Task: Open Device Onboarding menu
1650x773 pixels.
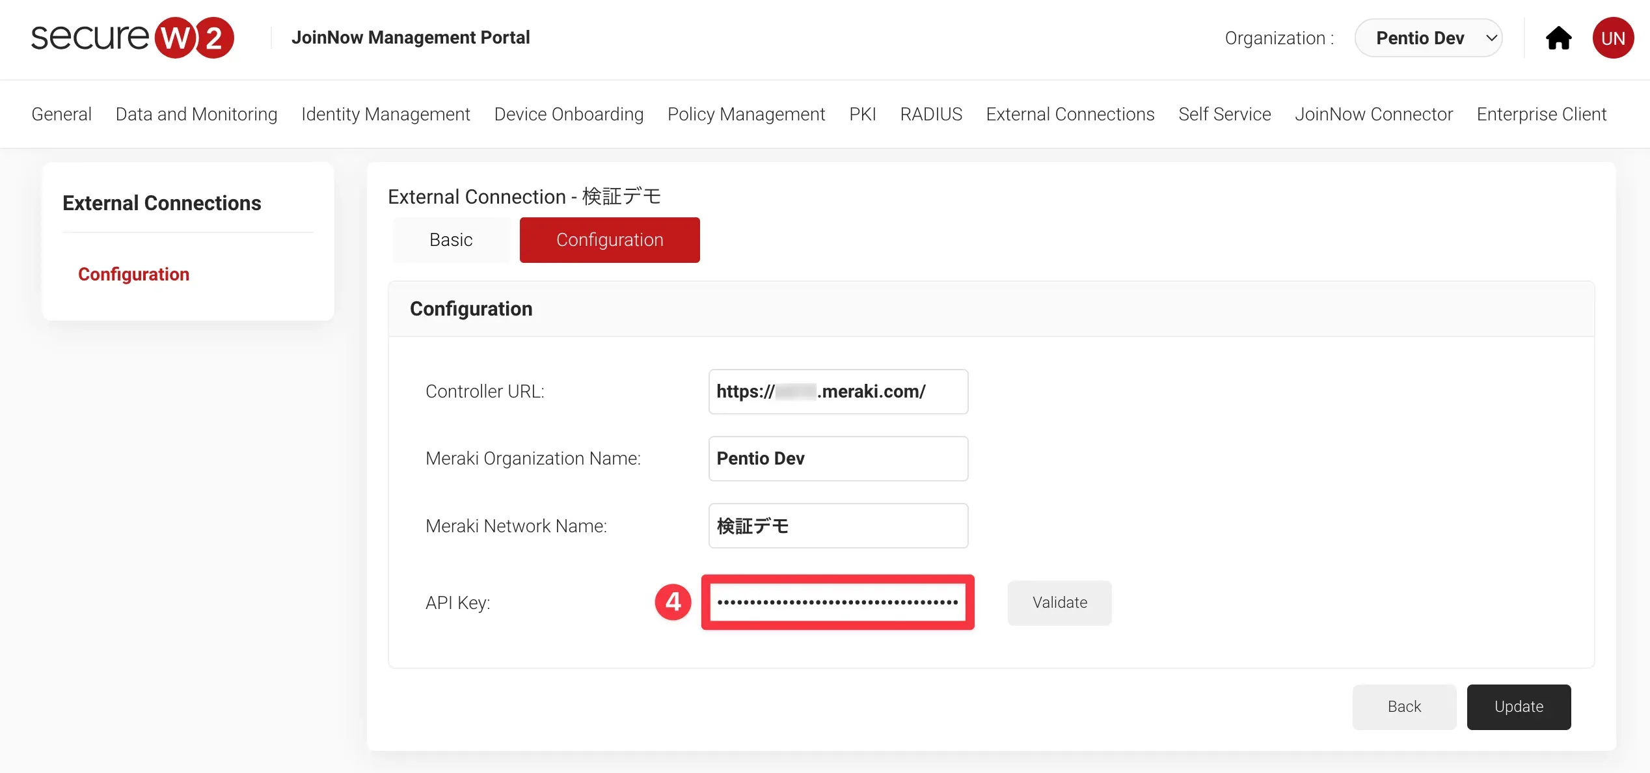Action: click(x=569, y=114)
